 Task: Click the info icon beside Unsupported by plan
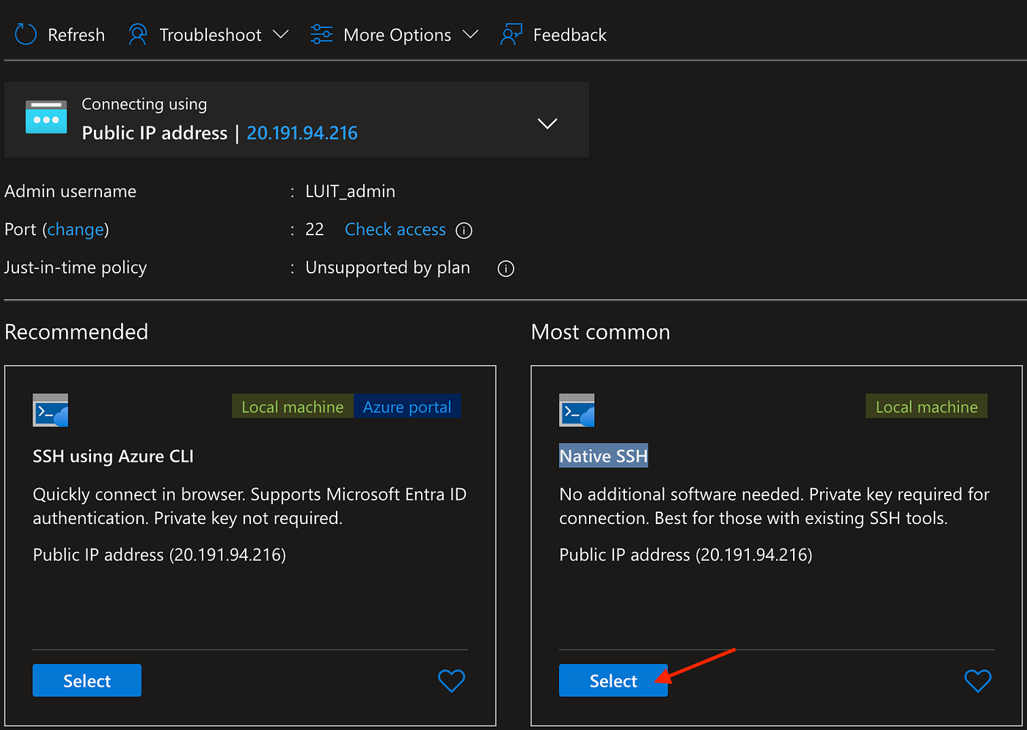click(505, 268)
